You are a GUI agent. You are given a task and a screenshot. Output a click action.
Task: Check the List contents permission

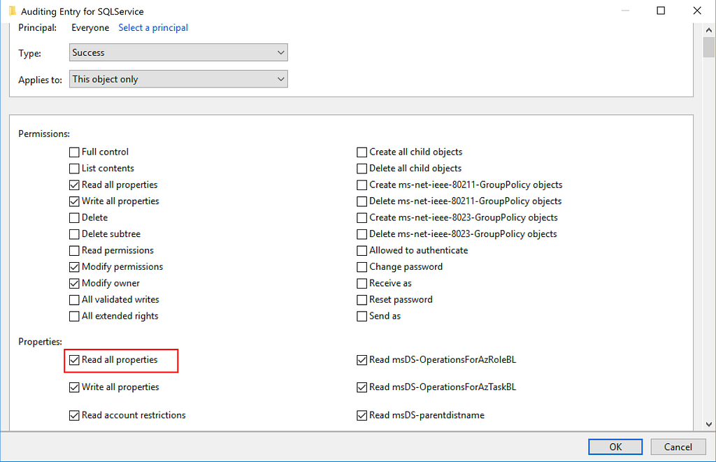pos(74,168)
